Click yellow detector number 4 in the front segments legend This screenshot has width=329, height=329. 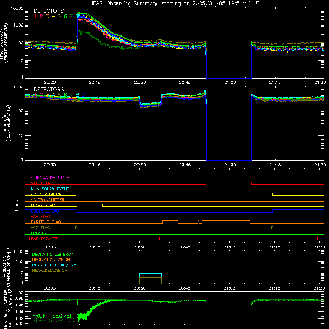tap(53, 16)
